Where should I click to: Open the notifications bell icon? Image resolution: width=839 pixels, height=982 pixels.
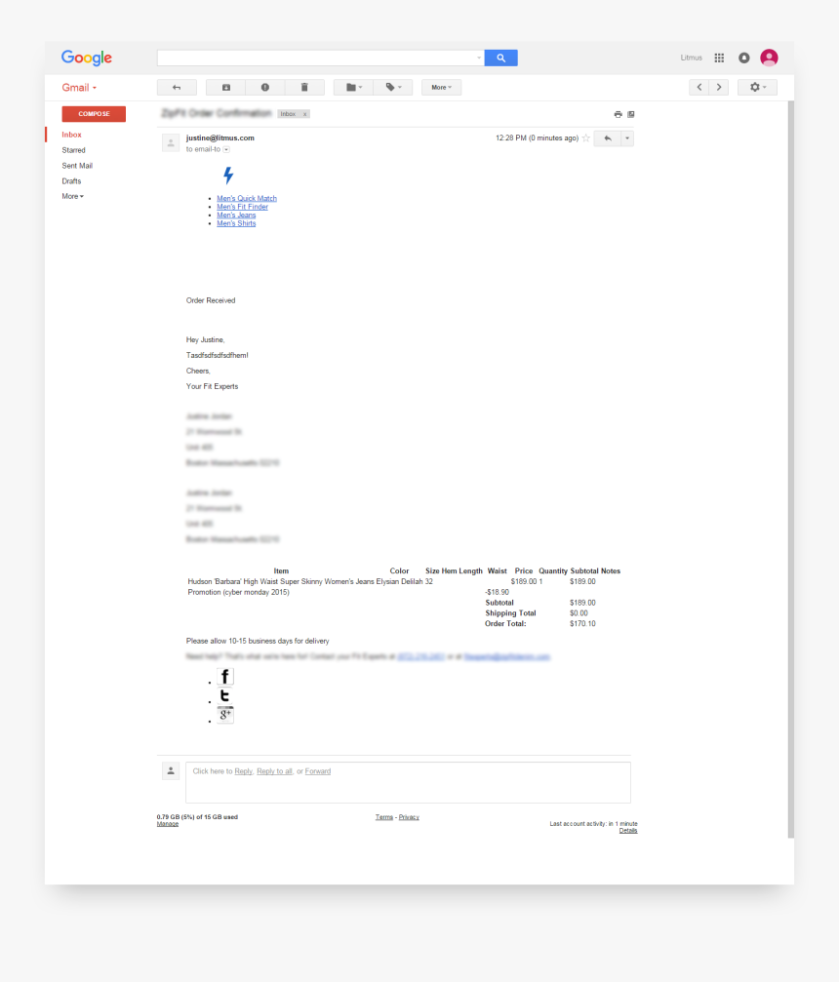click(x=743, y=58)
